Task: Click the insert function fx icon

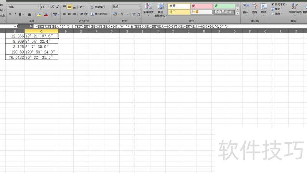Action: click(31, 26)
